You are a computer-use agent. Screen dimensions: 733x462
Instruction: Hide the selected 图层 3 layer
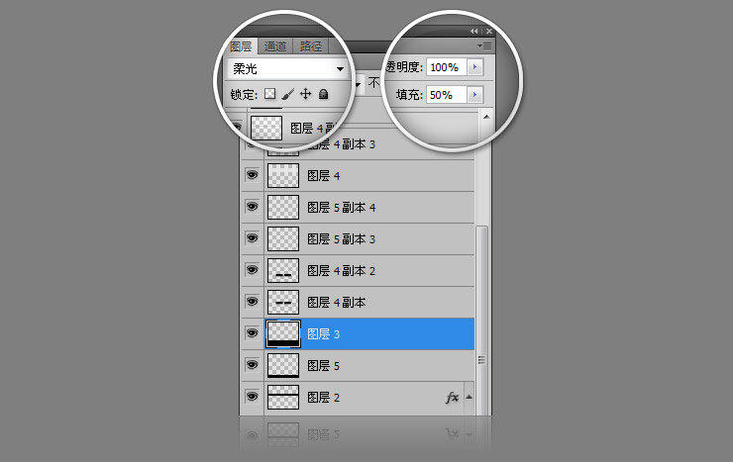(x=252, y=334)
